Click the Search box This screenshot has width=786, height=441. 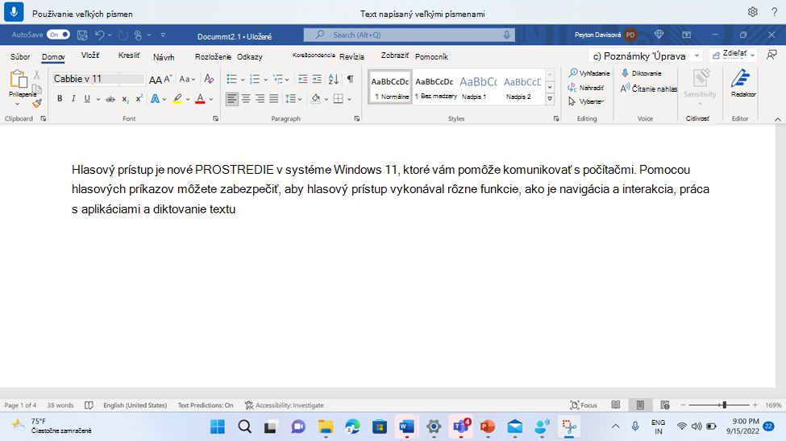pos(409,35)
